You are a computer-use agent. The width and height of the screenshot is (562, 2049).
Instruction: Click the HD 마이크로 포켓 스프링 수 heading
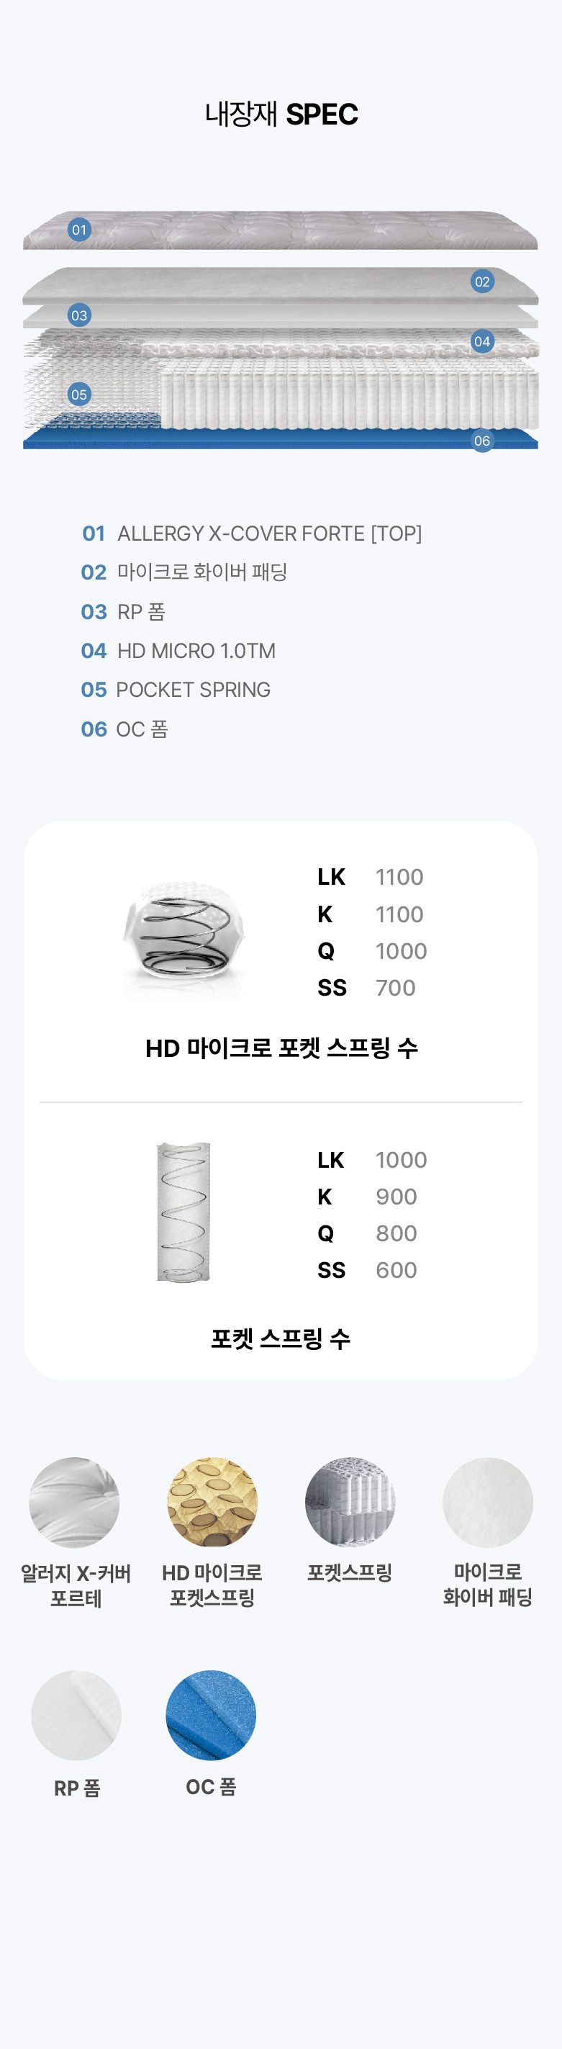click(x=281, y=1048)
